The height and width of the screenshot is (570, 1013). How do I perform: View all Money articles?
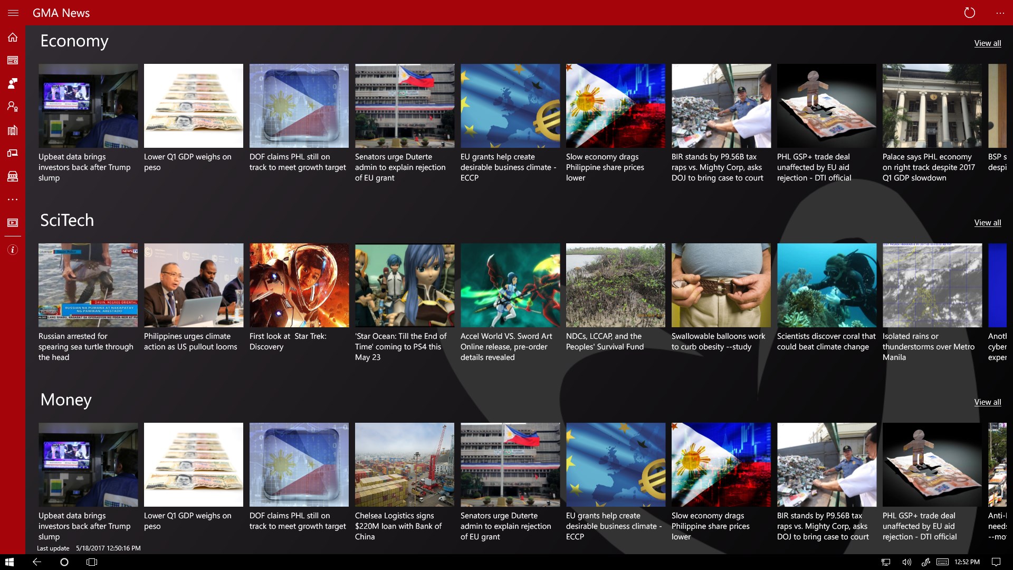987,402
